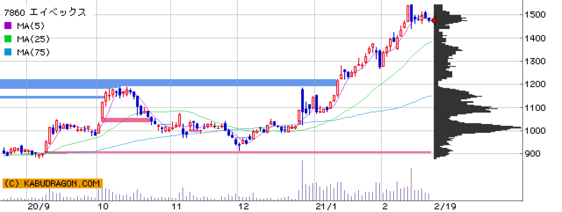562x212 pixels.
Task: Click the purple MA(5) legend swatch
Action: (x=8, y=26)
